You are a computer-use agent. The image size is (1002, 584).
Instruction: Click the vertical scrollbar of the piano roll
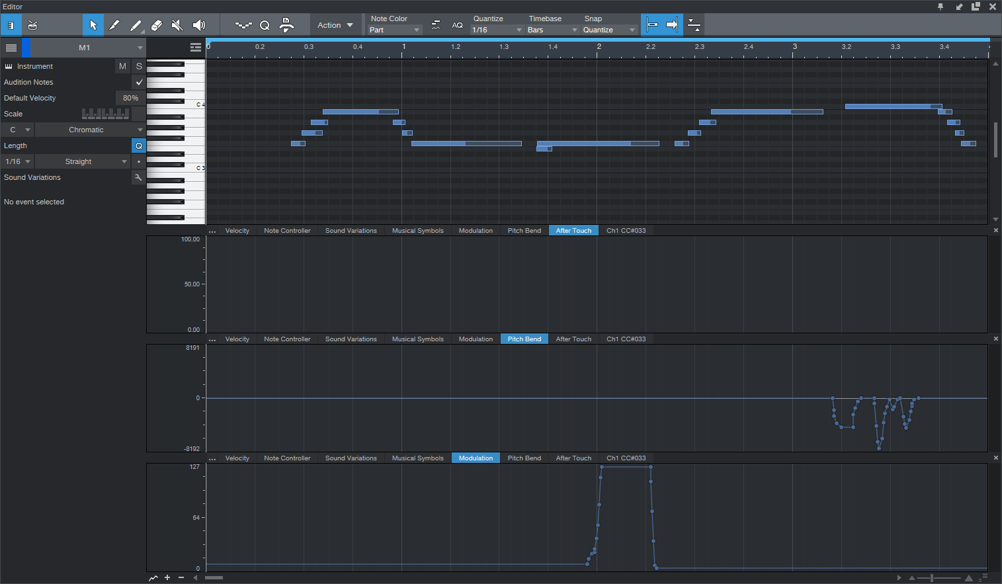click(995, 140)
